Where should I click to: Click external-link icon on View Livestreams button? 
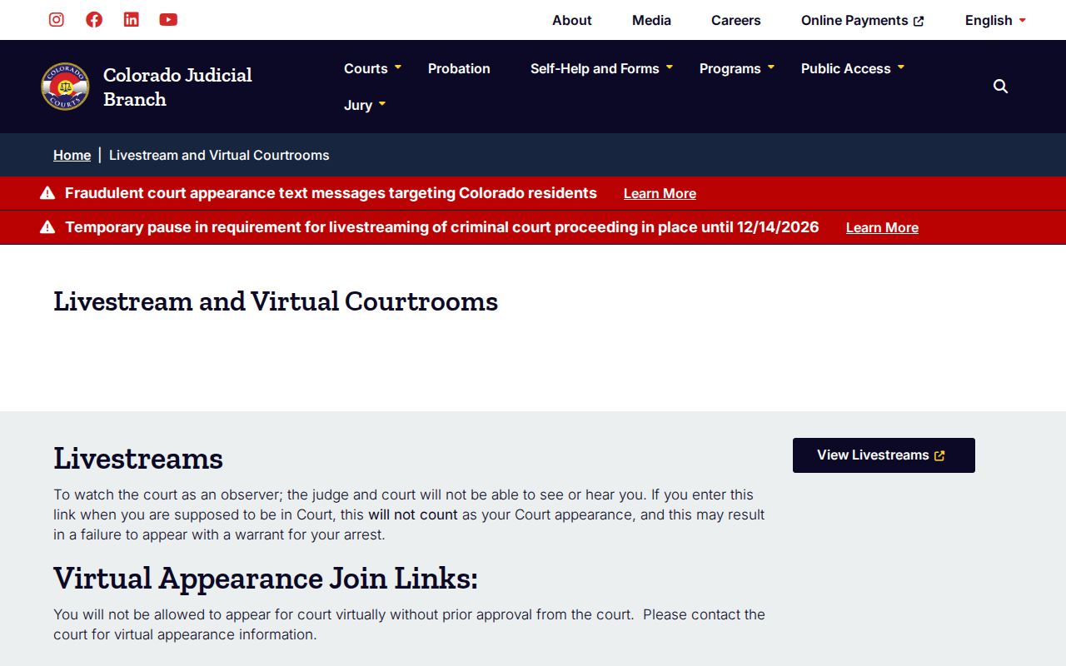pyautogui.click(x=940, y=455)
